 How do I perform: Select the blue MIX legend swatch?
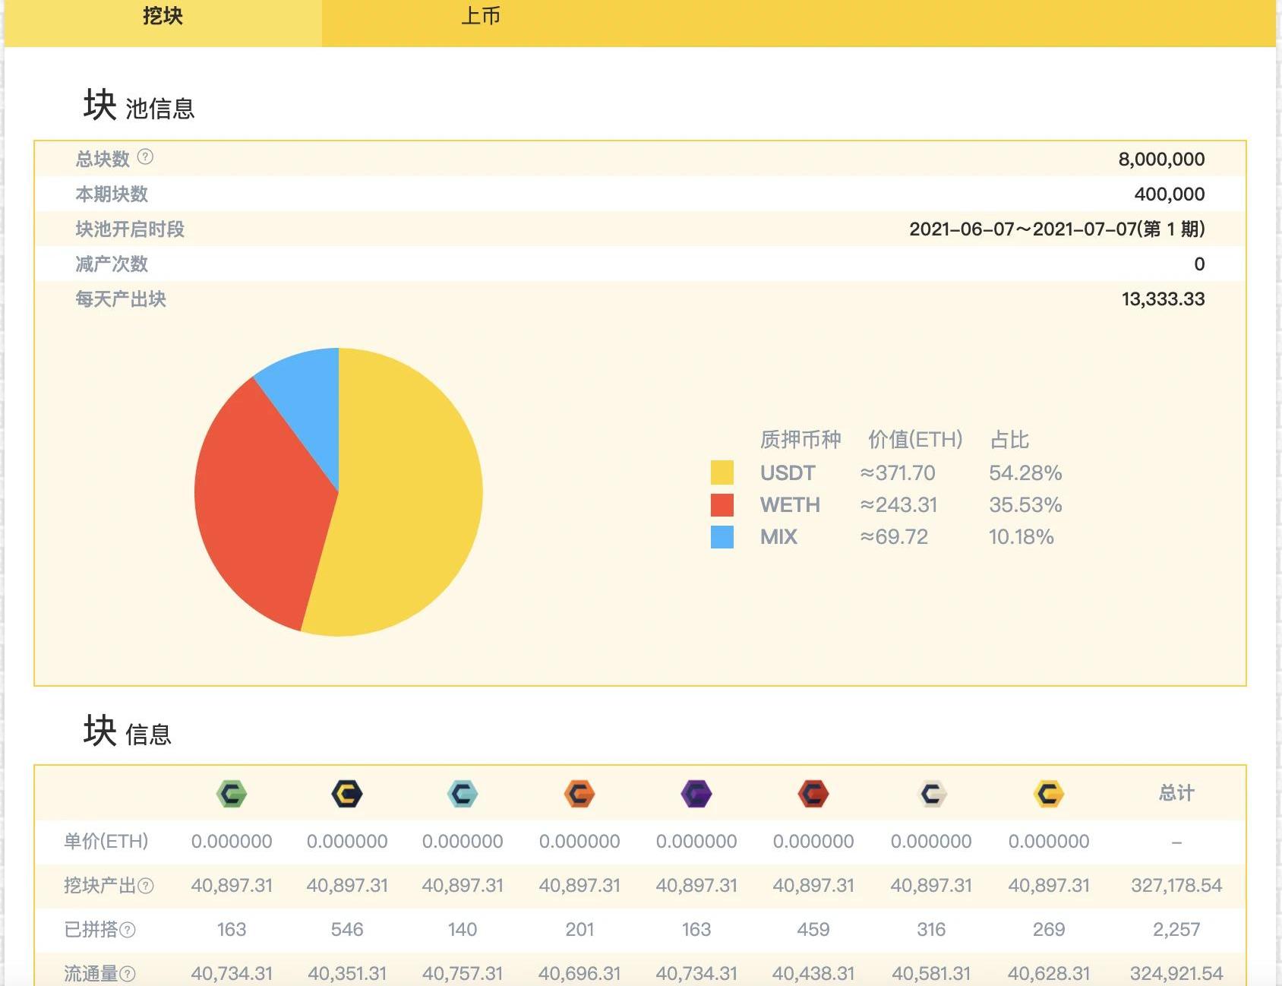tap(722, 537)
